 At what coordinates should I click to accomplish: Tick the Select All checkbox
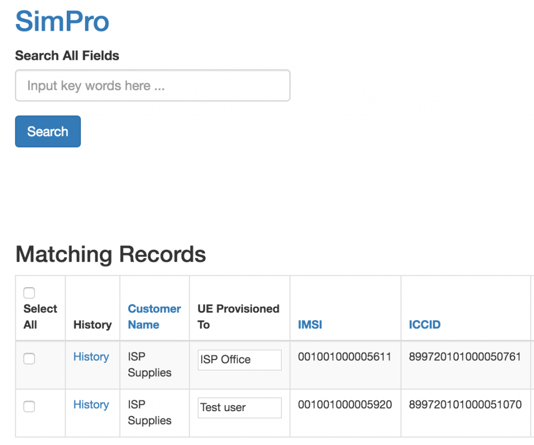[x=29, y=293]
